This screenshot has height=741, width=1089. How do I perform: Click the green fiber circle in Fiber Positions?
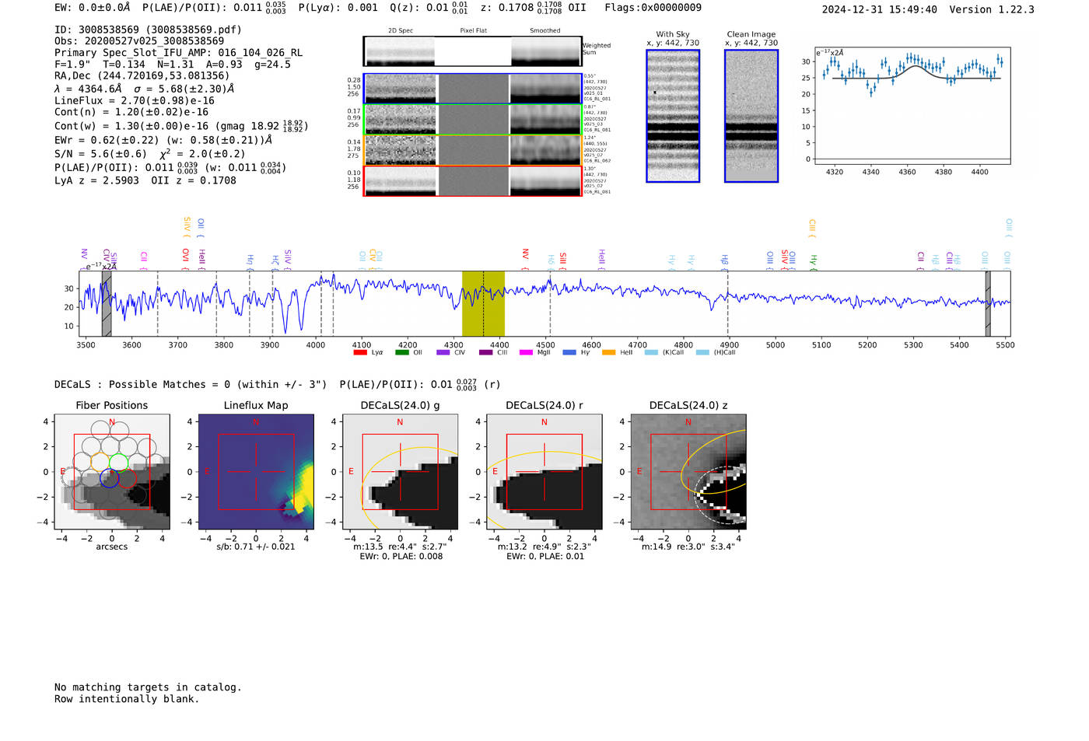(119, 463)
